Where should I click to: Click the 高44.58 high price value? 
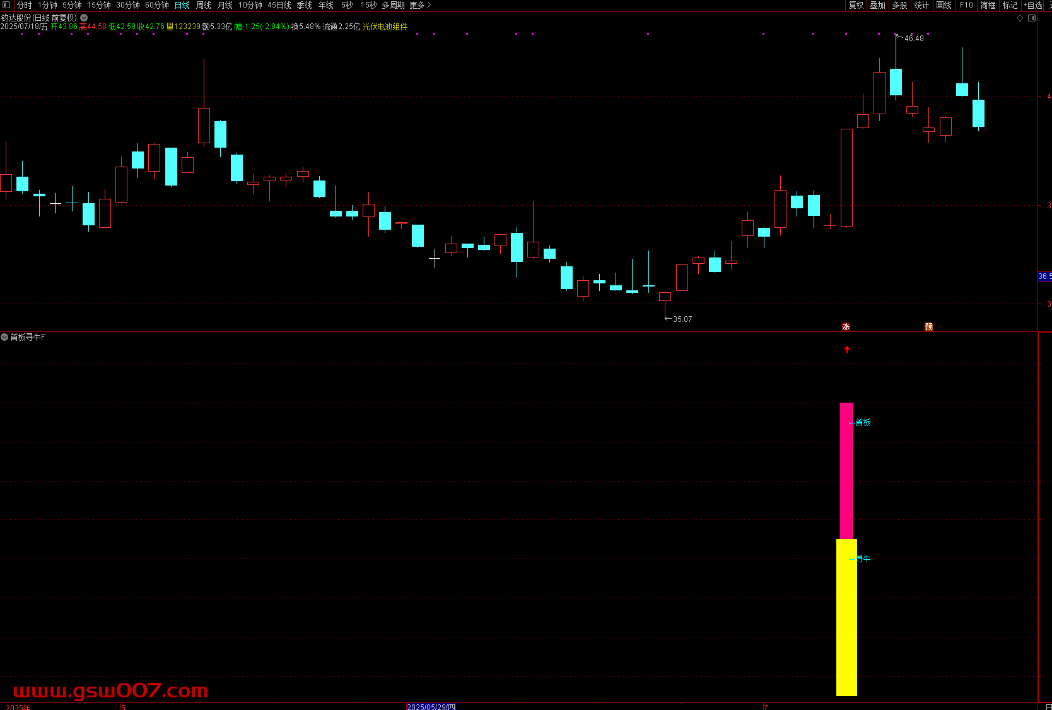coord(93,27)
